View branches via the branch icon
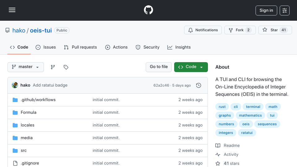The image size is (297, 167). pyautogui.click(x=53, y=67)
